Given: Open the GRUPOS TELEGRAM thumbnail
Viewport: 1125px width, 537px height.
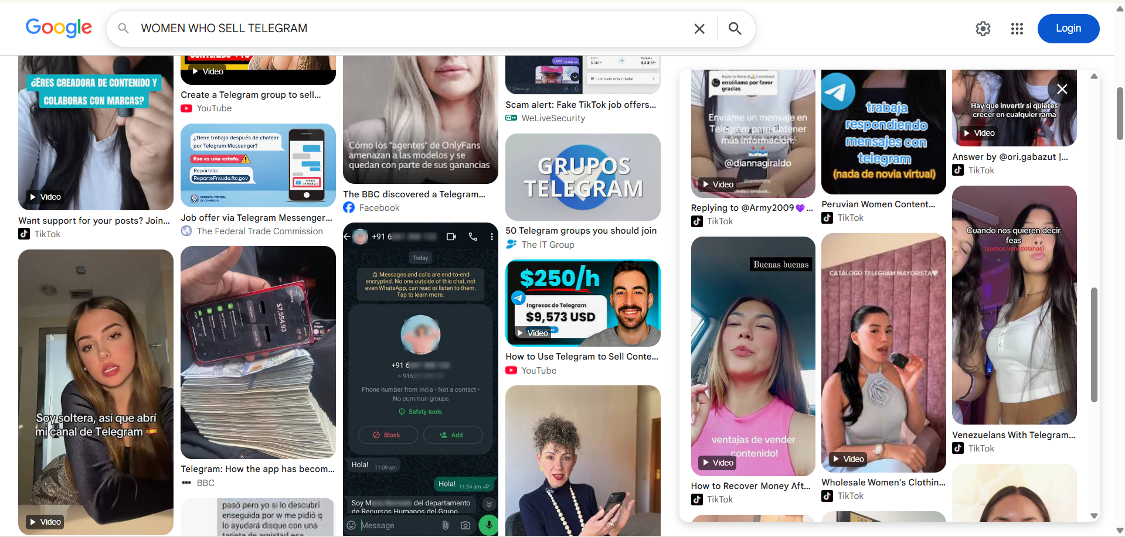Looking at the screenshot, I should click(x=583, y=177).
